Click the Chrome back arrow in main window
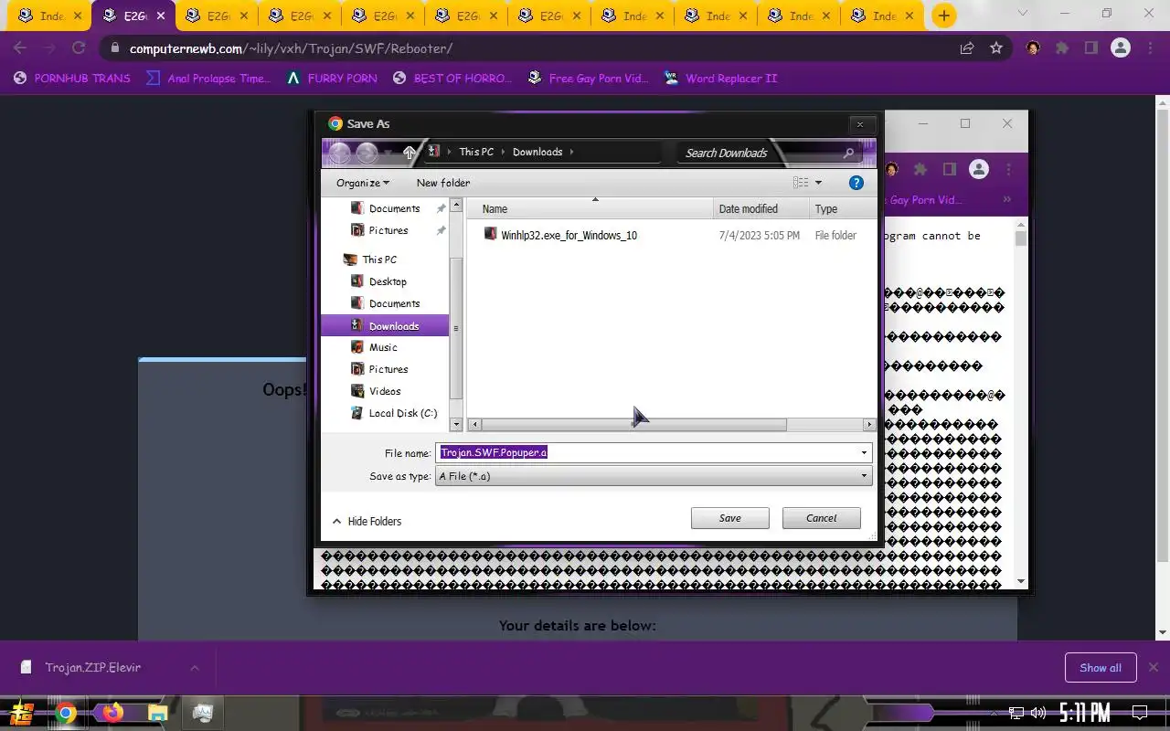 [20, 48]
